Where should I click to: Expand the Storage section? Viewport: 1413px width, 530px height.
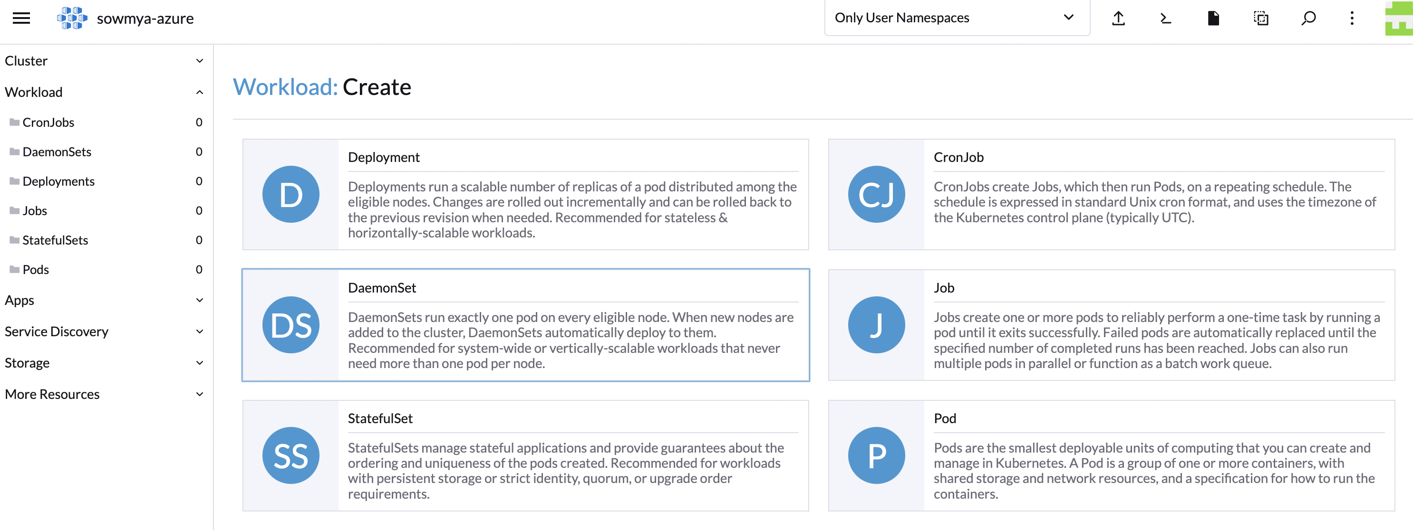tap(104, 362)
